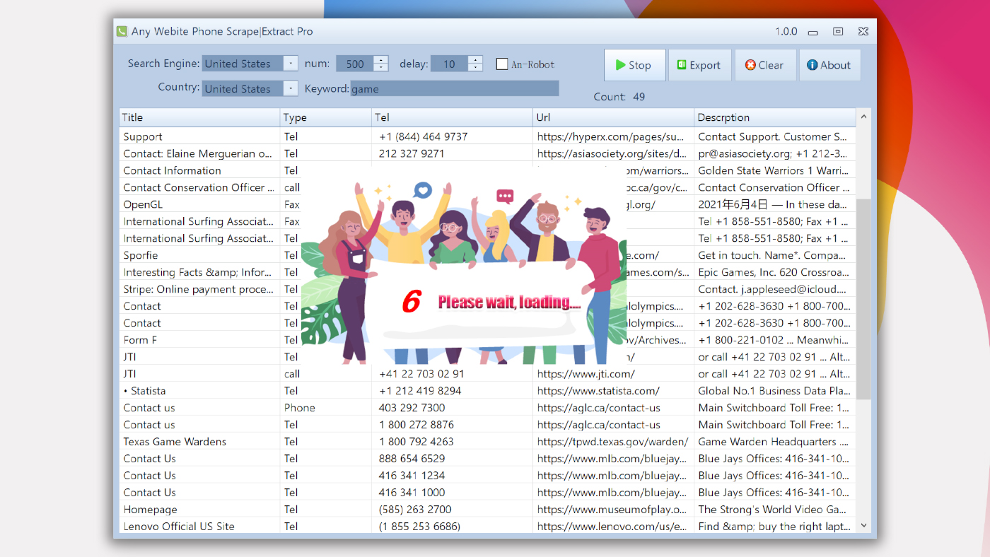990x557 pixels.
Task: Select phone number '1 800 792 4263'
Action: click(x=453, y=442)
